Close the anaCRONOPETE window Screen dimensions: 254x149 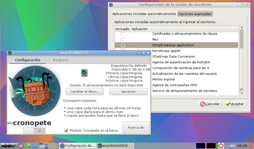pos(148,53)
